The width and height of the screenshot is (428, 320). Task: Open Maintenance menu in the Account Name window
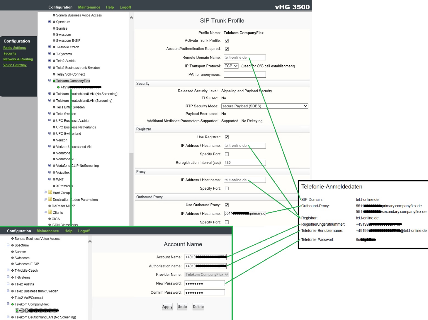pos(48,231)
